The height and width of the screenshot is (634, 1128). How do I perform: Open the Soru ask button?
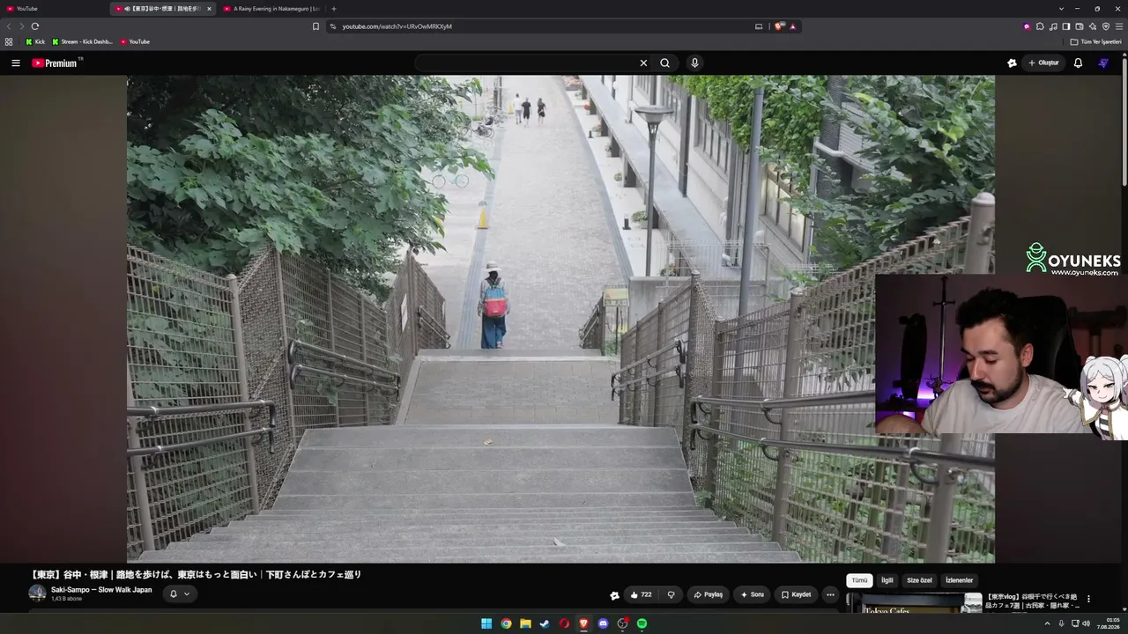click(x=752, y=595)
